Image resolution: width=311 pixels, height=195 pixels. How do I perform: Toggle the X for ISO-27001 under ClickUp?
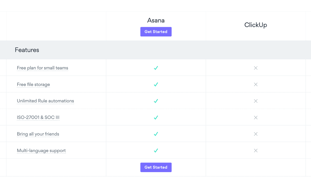256,117
